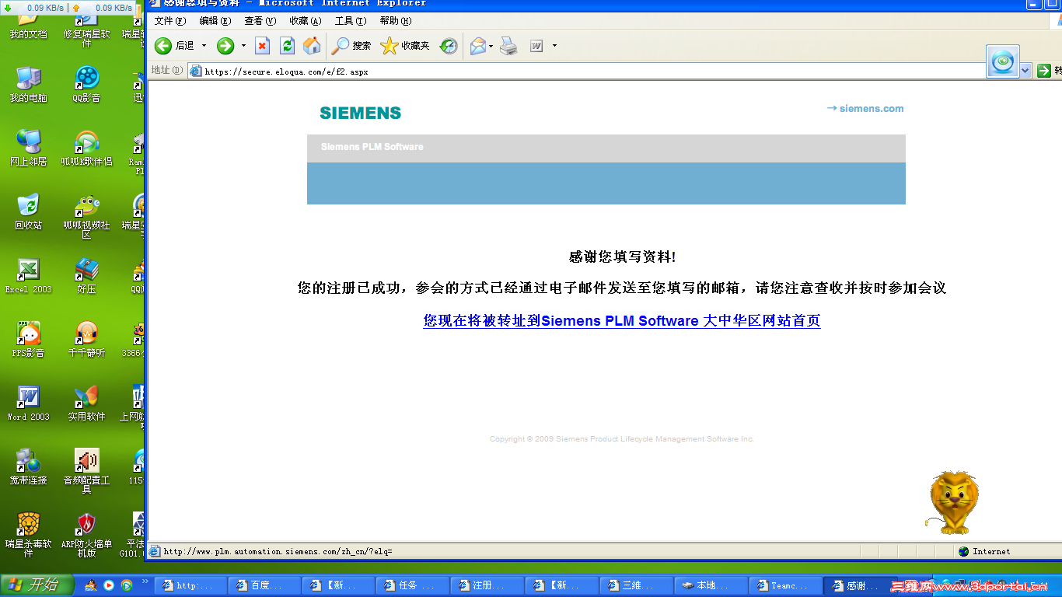Image resolution: width=1062 pixels, height=597 pixels.
Task: Open the 开始 Start button
Action: click(x=37, y=585)
